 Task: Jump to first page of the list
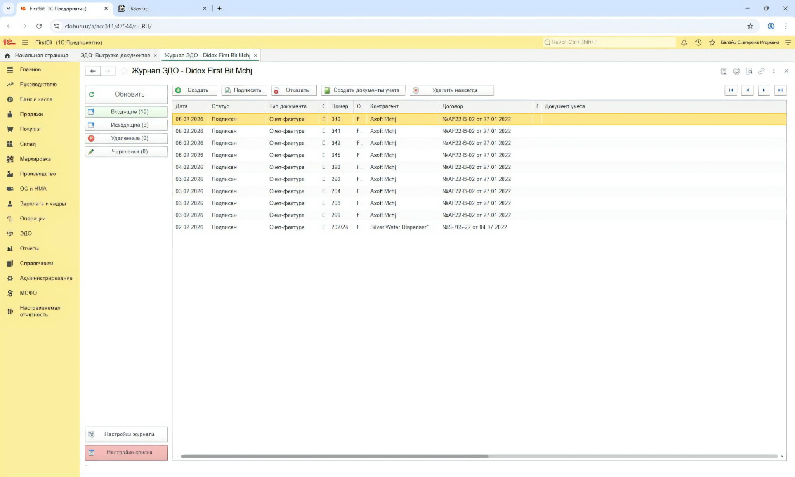[731, 90]
